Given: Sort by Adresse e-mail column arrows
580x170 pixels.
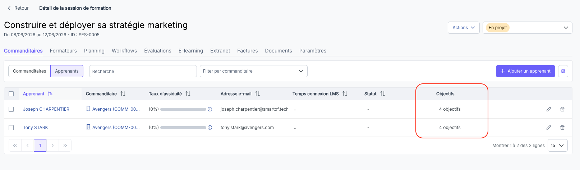Looking at the screenshot, I should point(257,94).
